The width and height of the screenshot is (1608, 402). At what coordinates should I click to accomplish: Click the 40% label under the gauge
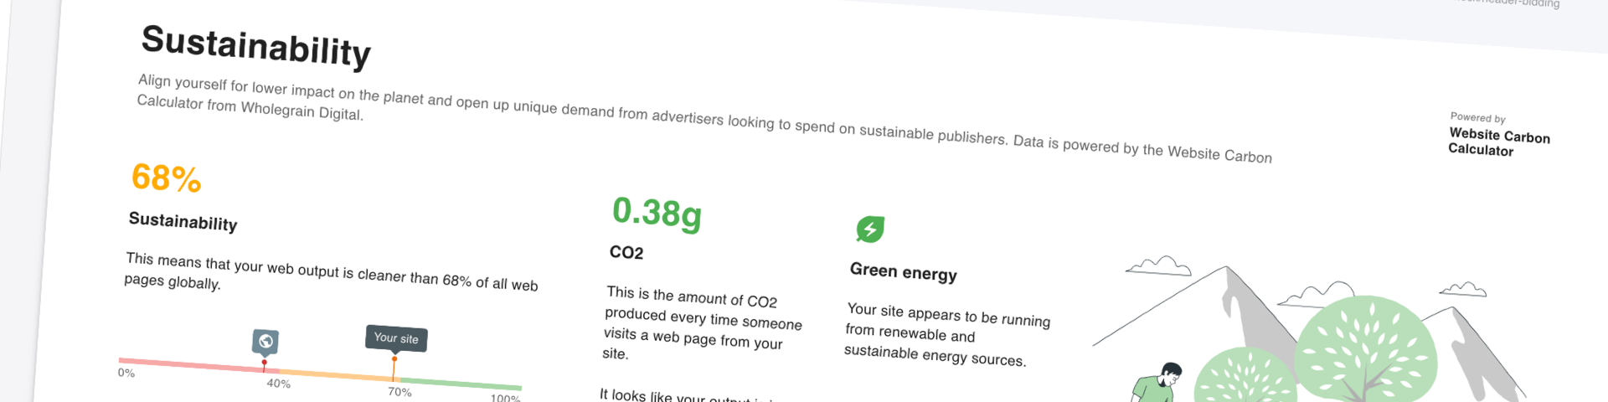(x=279, y=384)
